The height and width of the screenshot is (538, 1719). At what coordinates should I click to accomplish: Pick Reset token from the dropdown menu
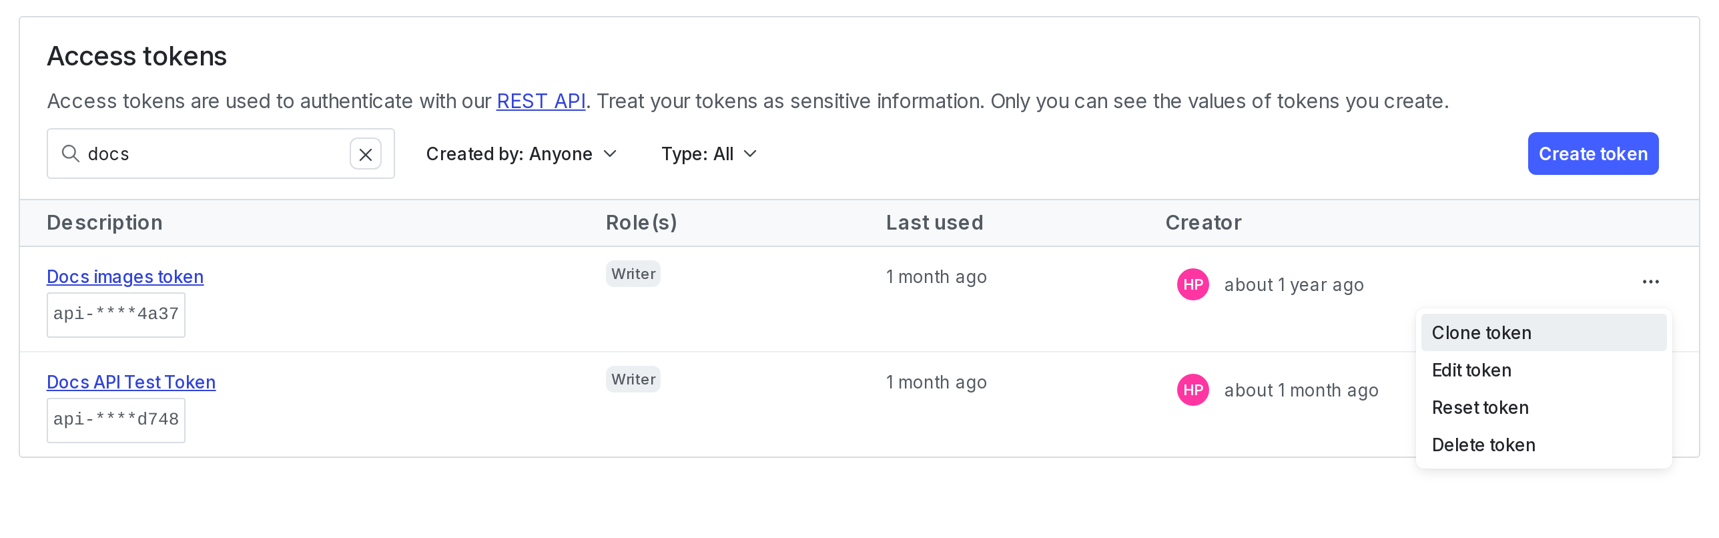click(1480, 407)
